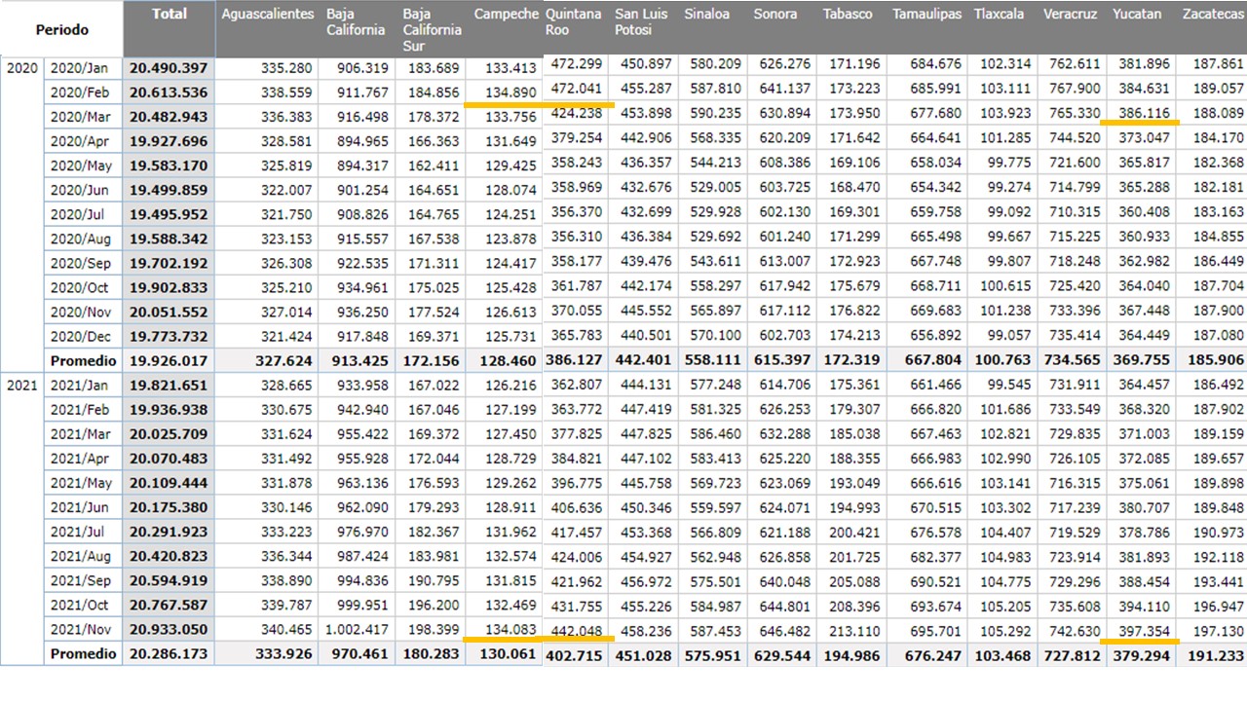Click the 2021 Promedio row label

coord(83,653)
